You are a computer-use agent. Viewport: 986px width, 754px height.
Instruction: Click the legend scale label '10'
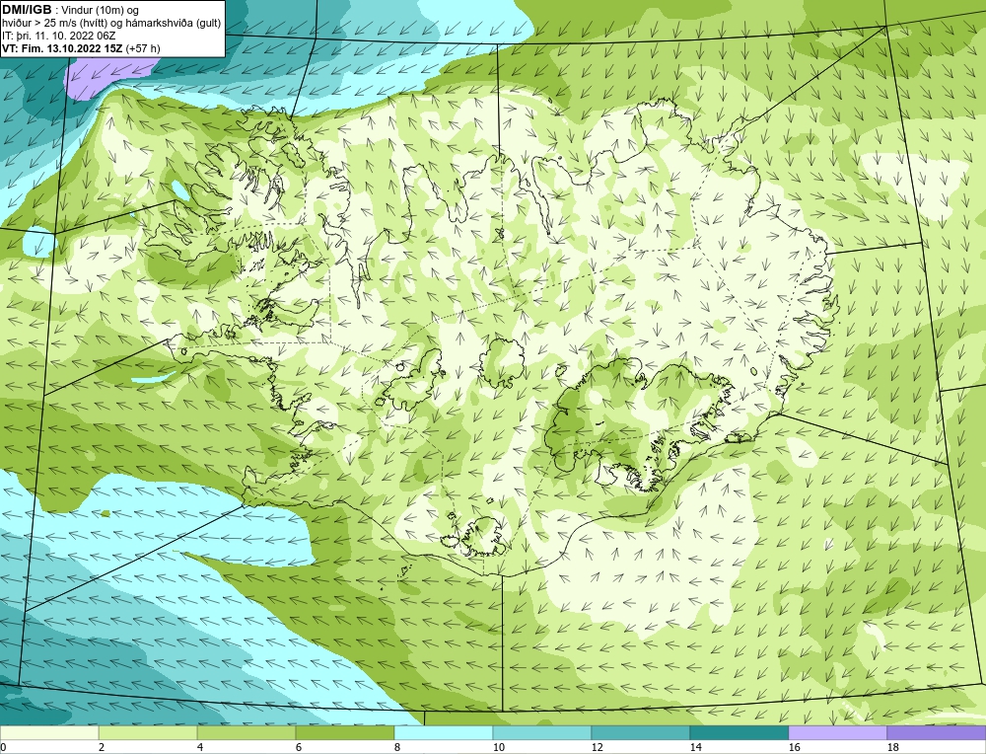[x=499, y=748]
